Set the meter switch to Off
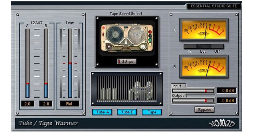The image size is (253, 133). click(217, 46)
